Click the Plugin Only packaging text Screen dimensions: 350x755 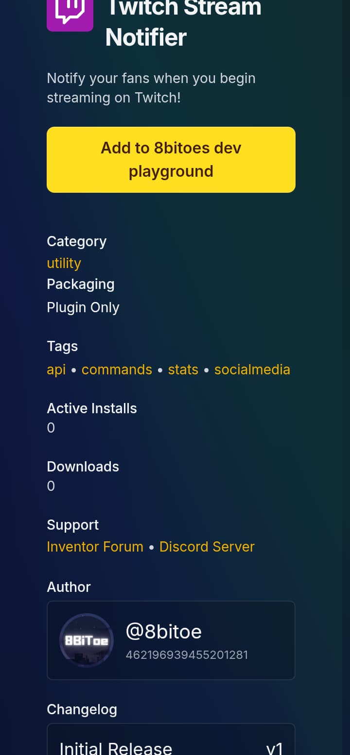(83, 307)
